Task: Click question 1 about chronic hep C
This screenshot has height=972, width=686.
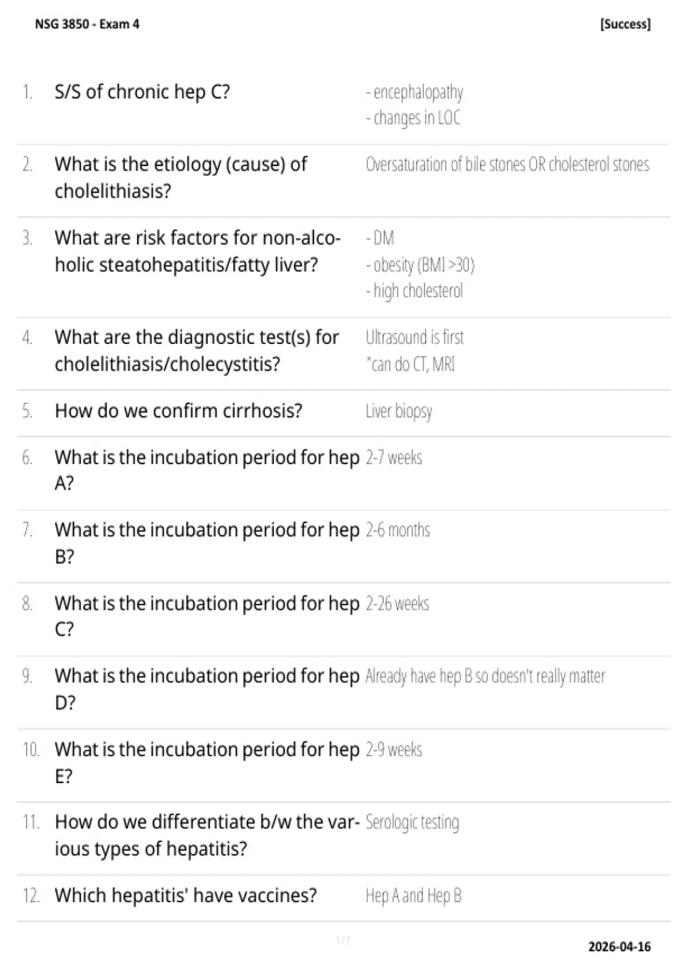Action: coord(142,91)
